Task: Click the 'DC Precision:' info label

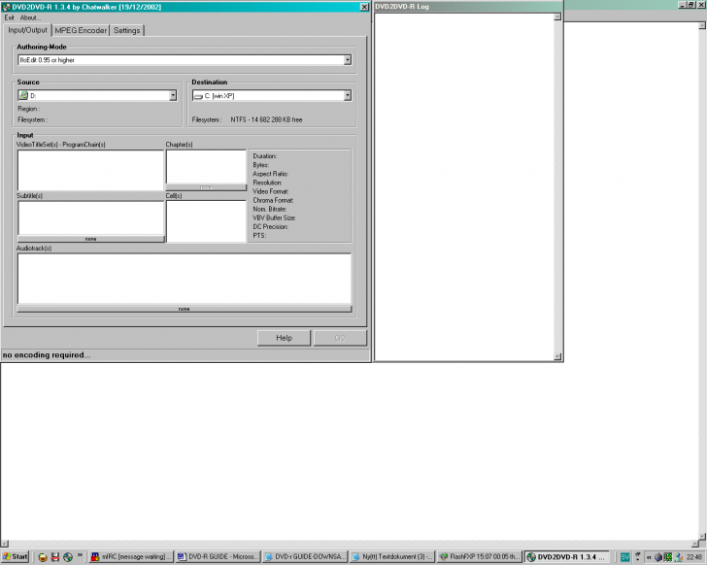Action: [270, 226]
